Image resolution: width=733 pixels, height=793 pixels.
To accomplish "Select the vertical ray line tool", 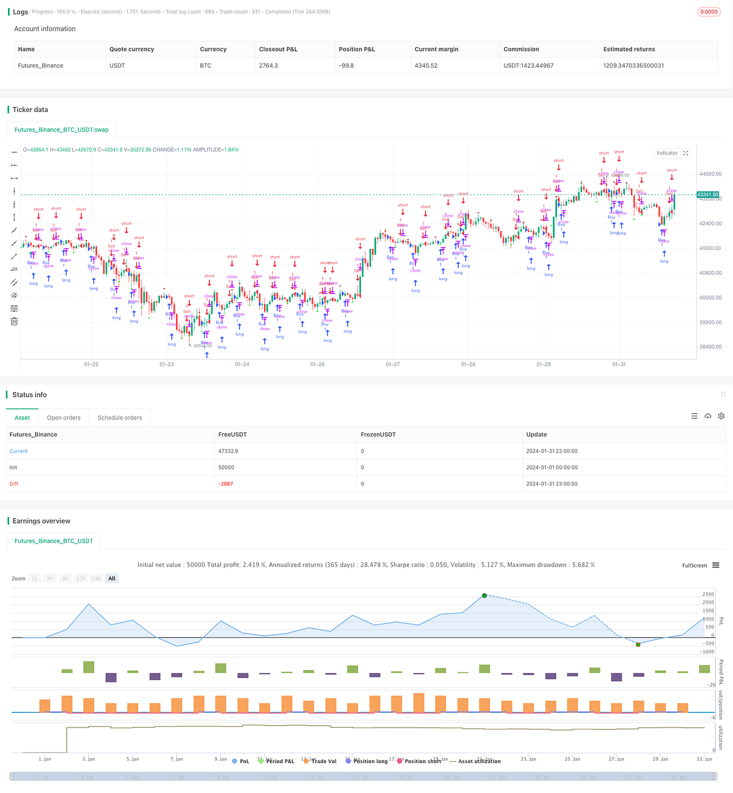I will point(14,204).
